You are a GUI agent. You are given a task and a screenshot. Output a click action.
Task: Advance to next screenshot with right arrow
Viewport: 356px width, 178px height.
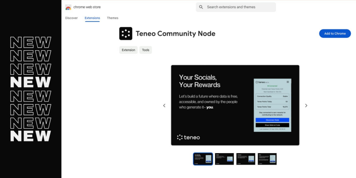(306, 105)
